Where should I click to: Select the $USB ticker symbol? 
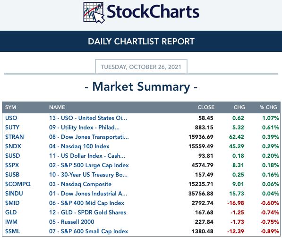click(12, 175)
